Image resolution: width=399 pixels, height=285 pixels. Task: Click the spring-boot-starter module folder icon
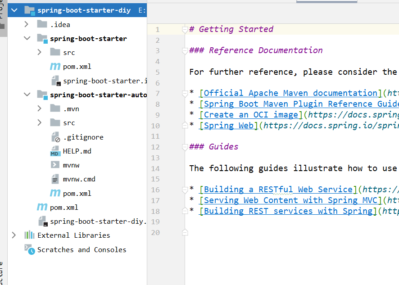(x=42, y=39)
